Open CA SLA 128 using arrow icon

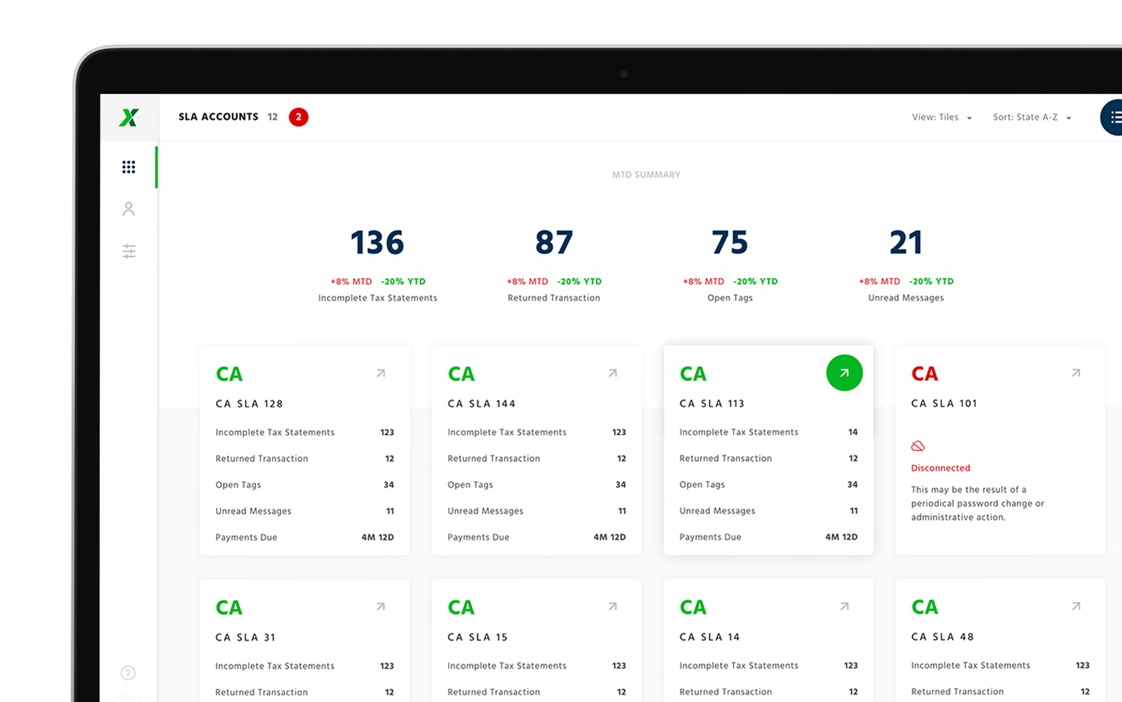pyautogui.click(x=381, y=373)
